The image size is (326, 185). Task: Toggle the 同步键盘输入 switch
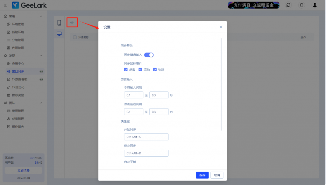(x=149, y=55)
